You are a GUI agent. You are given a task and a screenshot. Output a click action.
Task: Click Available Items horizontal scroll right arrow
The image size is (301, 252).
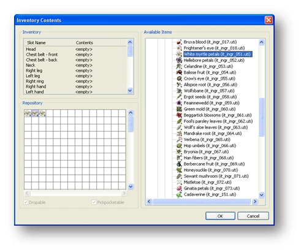254,202
